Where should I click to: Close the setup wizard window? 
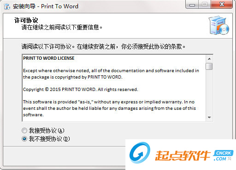pyautogui.click(x=222, y=5)
